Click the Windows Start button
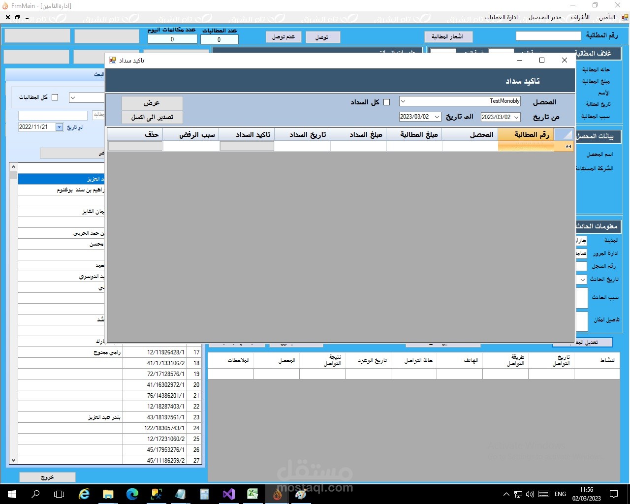630x504 pixels. pos(12,494)
